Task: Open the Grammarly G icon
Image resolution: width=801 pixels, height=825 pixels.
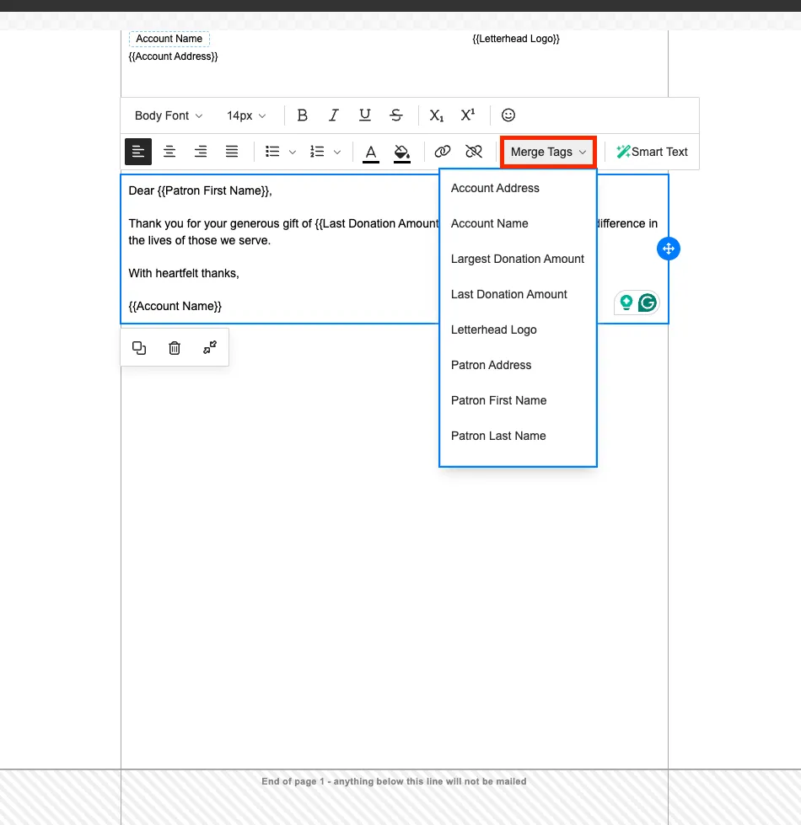Action: click(x=648, y=303)
